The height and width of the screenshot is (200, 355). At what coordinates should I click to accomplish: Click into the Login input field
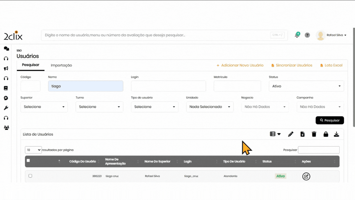point(168,86)
